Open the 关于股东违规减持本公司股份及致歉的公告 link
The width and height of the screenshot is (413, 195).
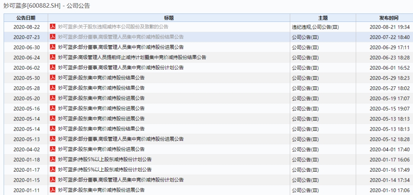(x=113, y=27)
